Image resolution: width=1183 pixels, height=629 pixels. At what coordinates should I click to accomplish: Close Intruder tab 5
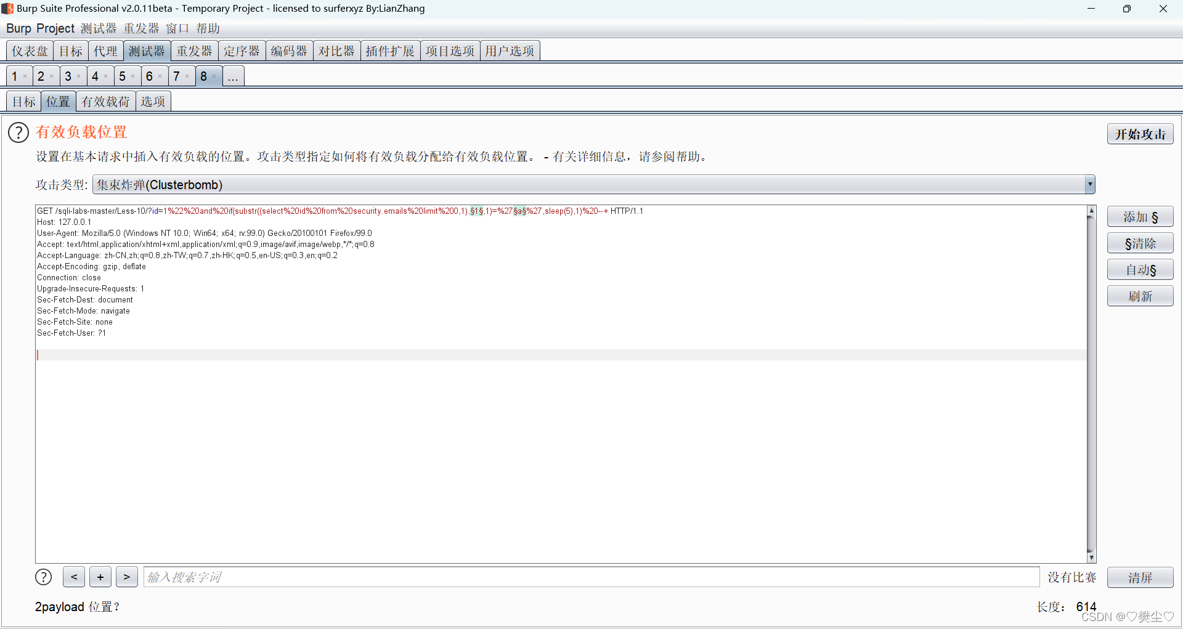pos(133,76)
